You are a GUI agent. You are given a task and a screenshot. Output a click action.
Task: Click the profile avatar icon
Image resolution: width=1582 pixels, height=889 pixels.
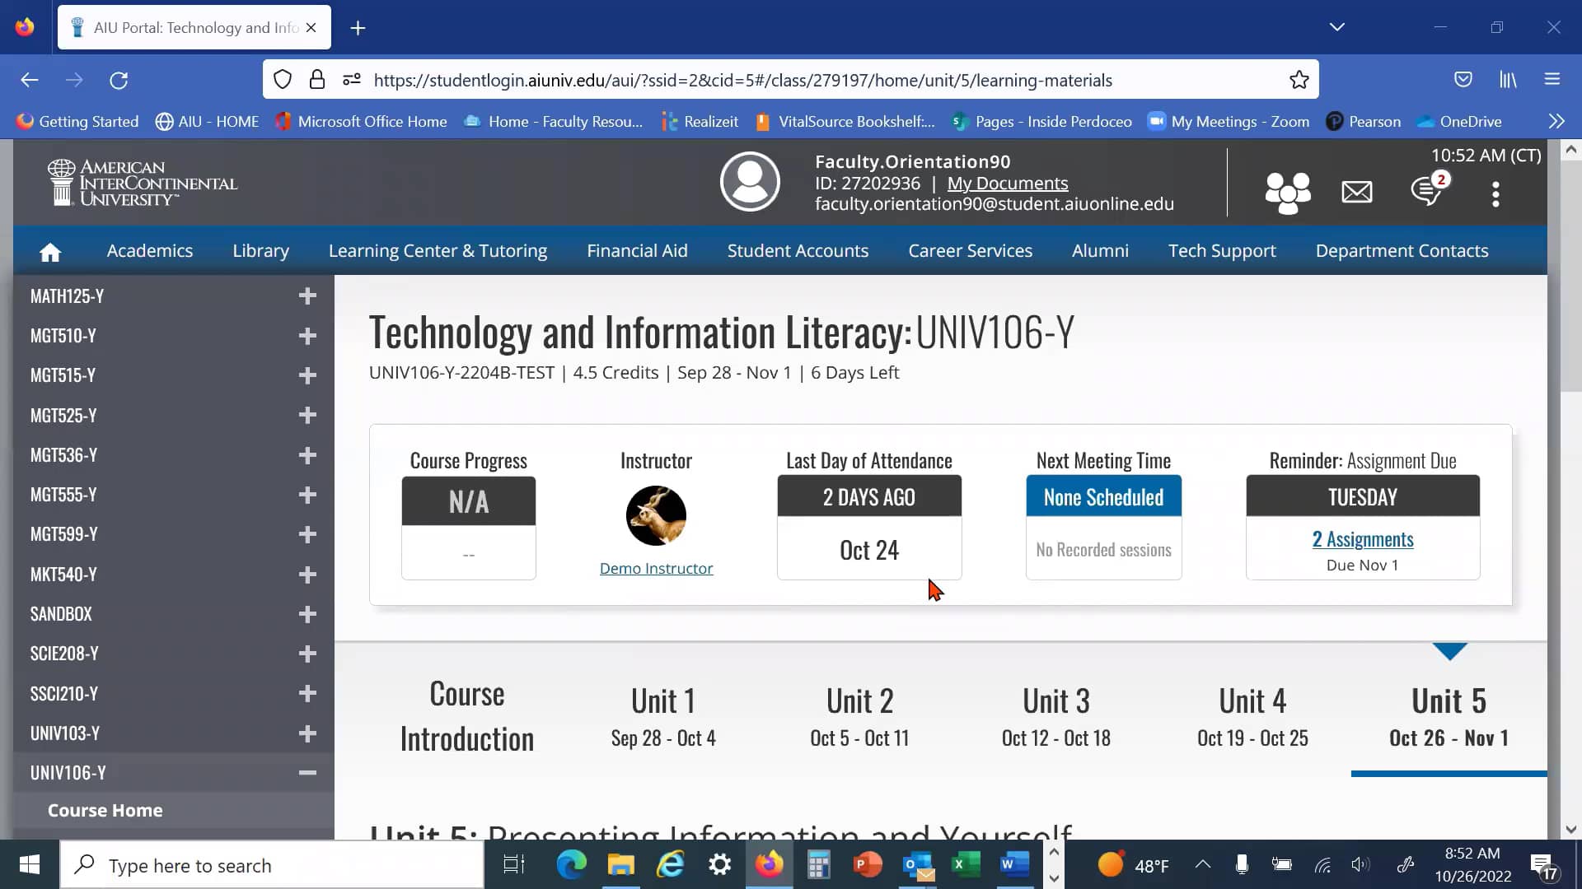[x=749, y=181]
